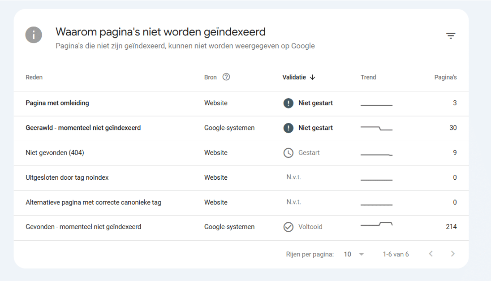
Task: Click N.v.t. in Alternatieve pagina row
Action: click(x=293, y=202)
